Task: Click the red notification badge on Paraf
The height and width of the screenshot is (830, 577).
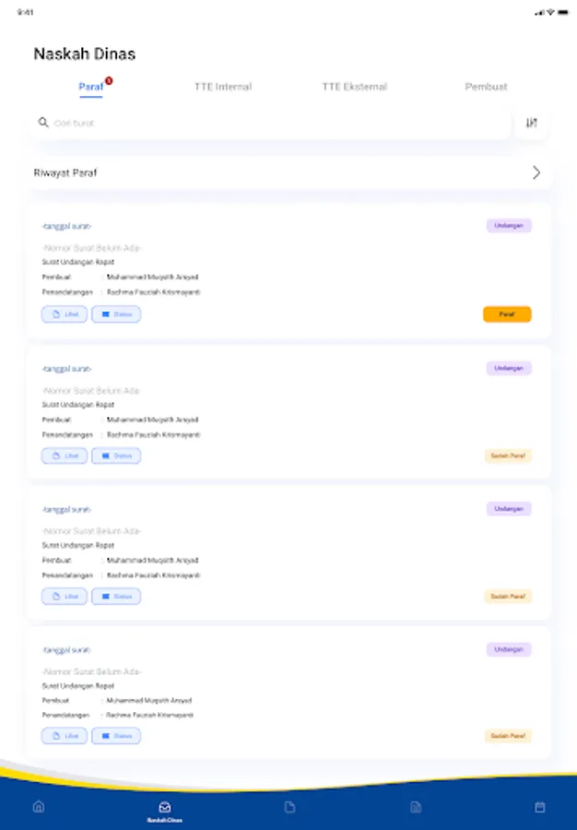Action: [x=109, y=80]
